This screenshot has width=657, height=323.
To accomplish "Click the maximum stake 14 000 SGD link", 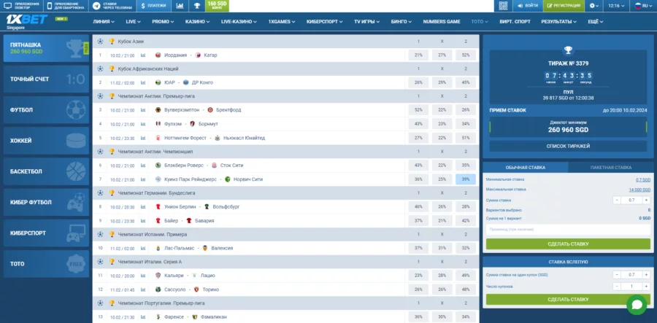I will coord(639,190).
